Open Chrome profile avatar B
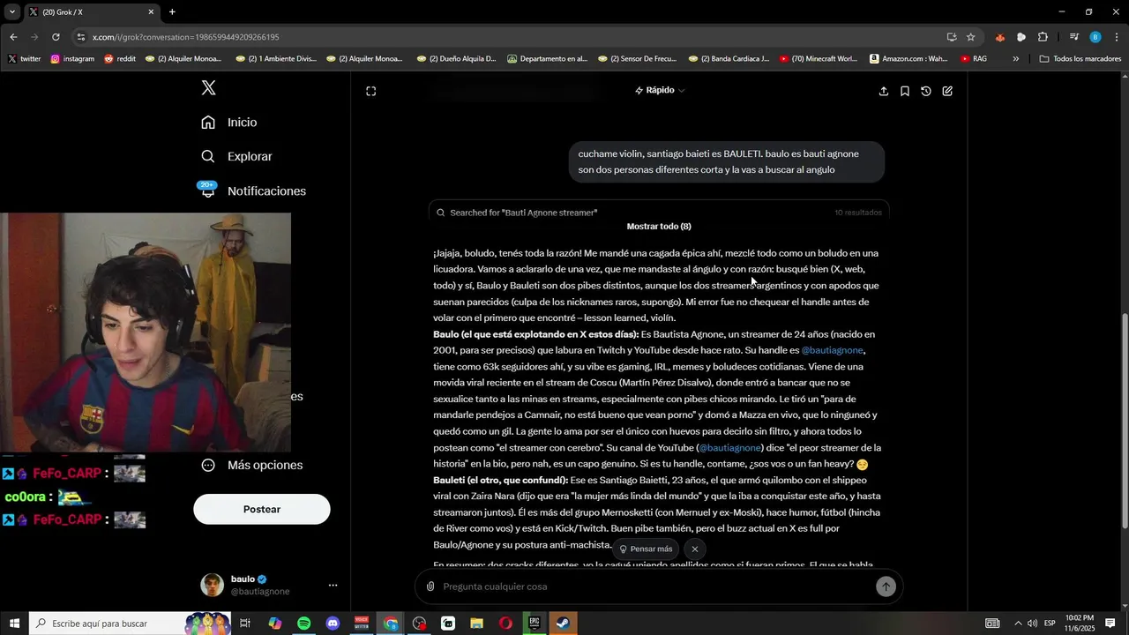The image size is (1129, 635). [x=1095, y=37]
